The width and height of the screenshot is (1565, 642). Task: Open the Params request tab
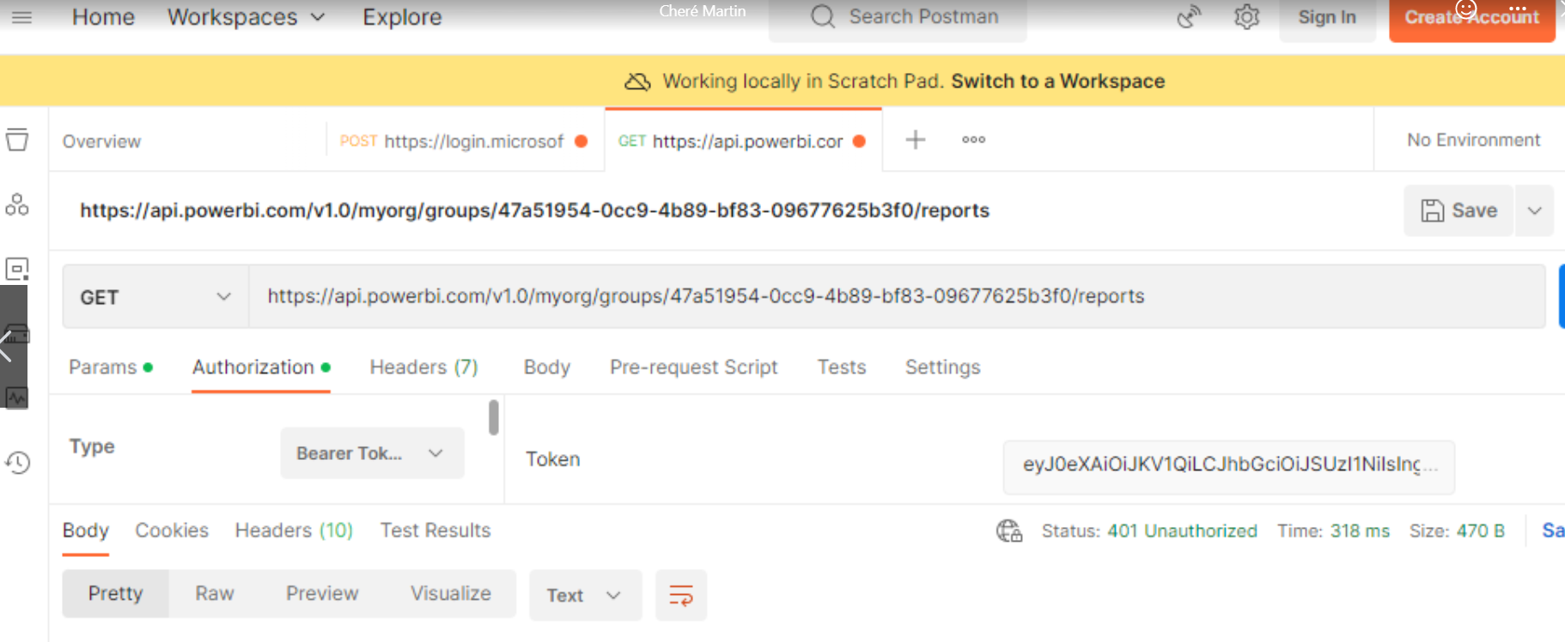click(111, 367)
